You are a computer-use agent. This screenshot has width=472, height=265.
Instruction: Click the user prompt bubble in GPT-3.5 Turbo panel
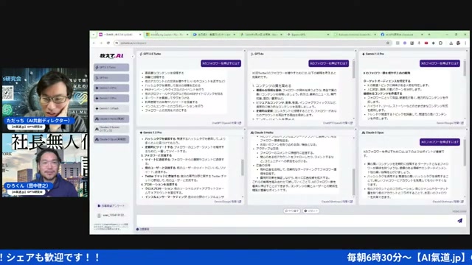coord(221,63)
